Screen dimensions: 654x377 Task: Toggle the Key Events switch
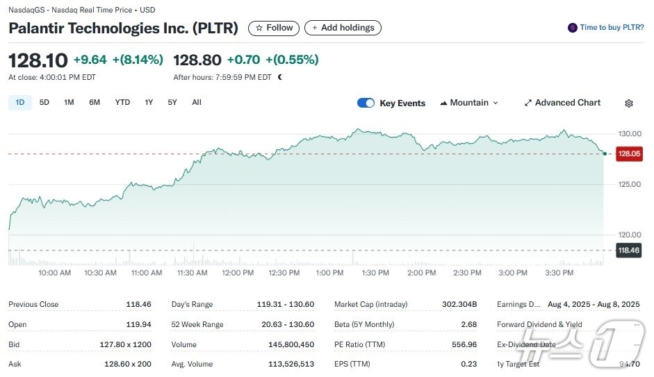(366, 103)
